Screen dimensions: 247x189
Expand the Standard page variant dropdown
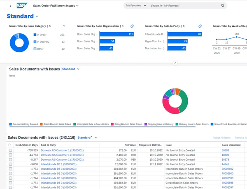pyautogui.click(x=37, y=16)
